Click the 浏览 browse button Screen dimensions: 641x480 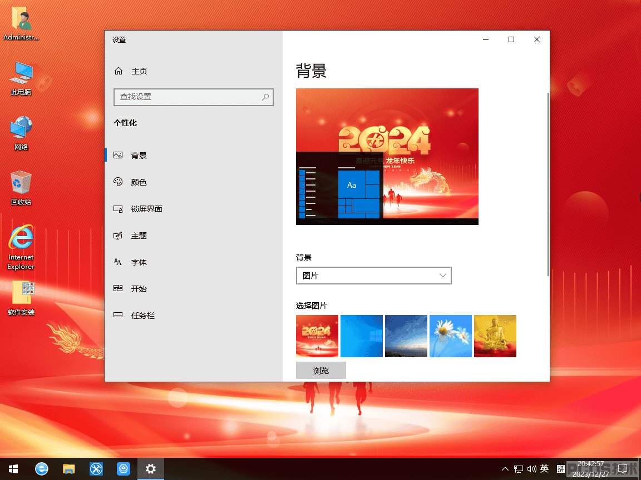coord(321,370)
